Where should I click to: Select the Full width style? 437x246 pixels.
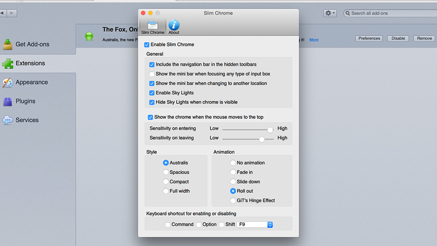(x=166, y=191)
